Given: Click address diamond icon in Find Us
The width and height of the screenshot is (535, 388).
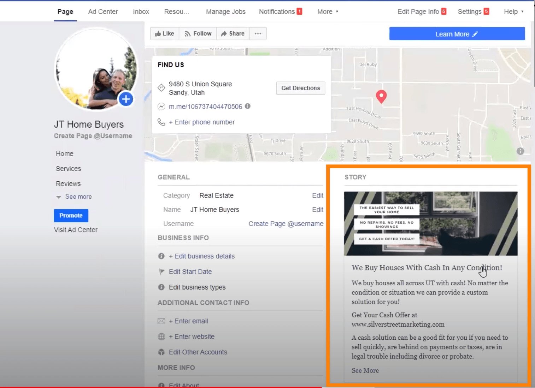Looking at the screenshot, I should point(161,88).
